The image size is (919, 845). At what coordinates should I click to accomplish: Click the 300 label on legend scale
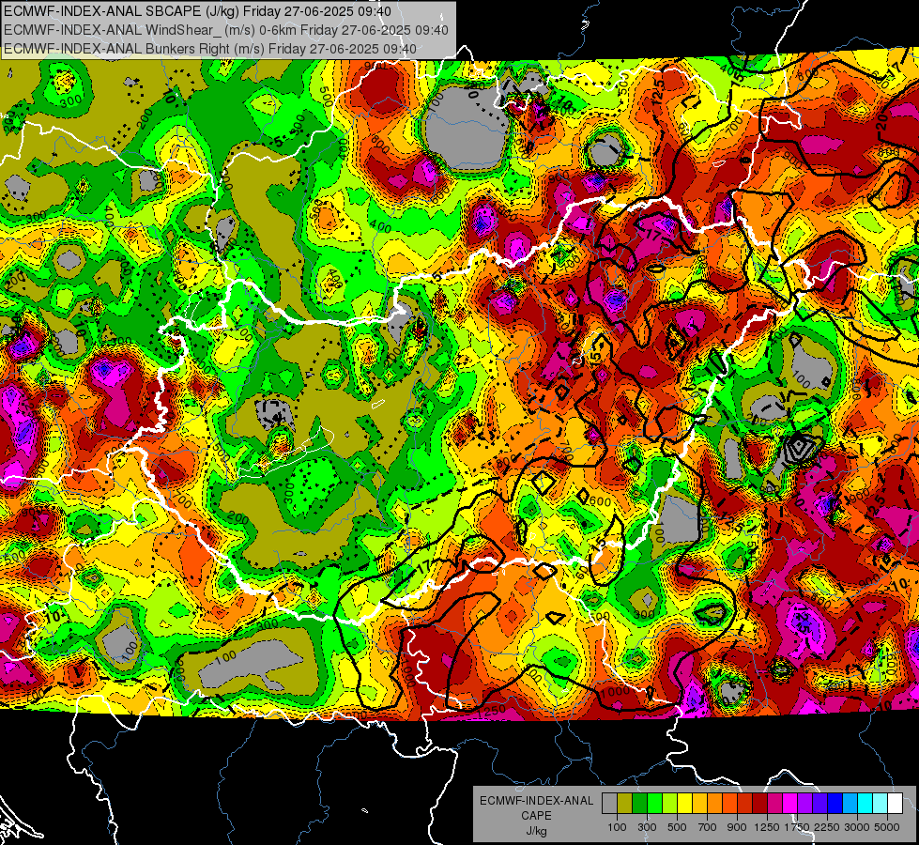pos(647,827)
